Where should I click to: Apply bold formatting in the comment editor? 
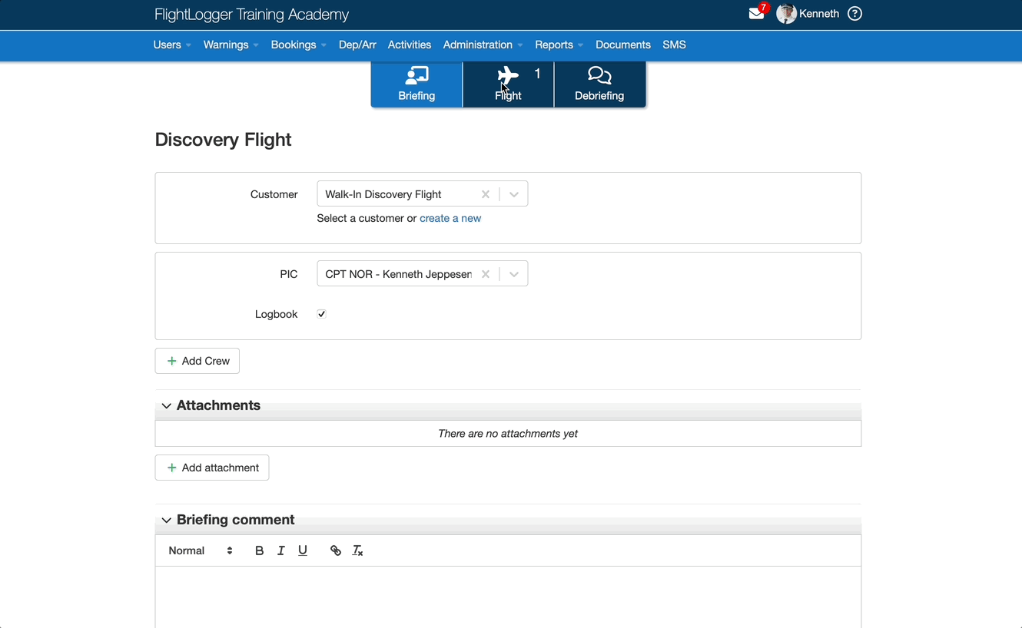[259, 550]
